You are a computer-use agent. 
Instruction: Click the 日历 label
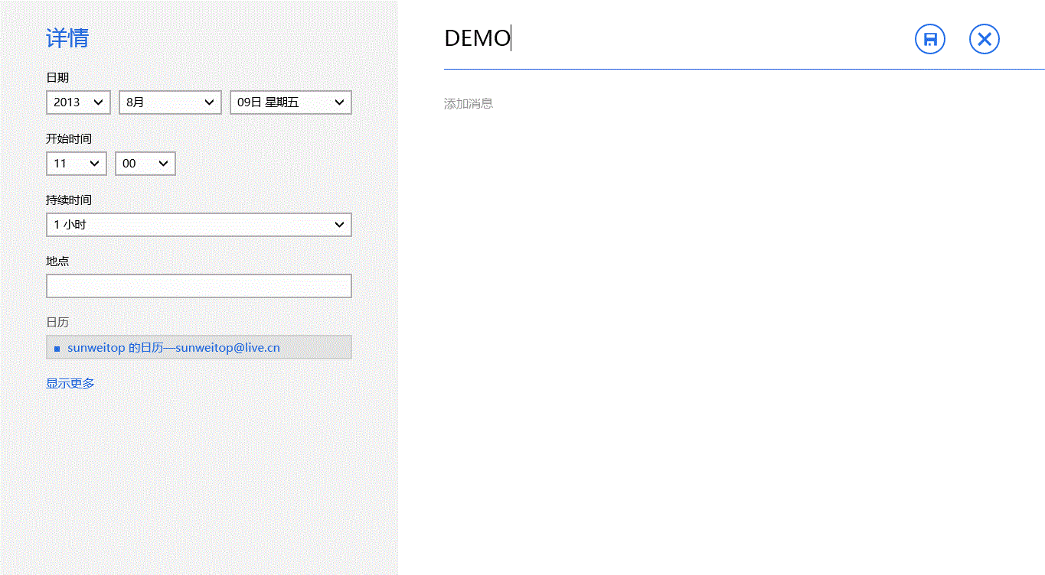[x=57, y=323]
